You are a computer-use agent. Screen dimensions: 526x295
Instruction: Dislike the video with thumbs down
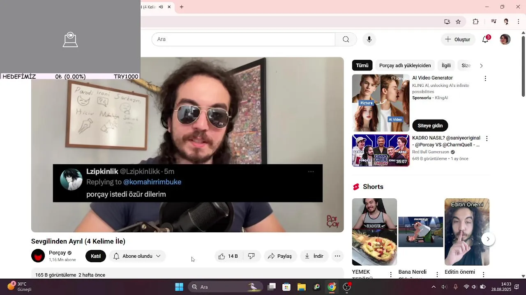251,256
